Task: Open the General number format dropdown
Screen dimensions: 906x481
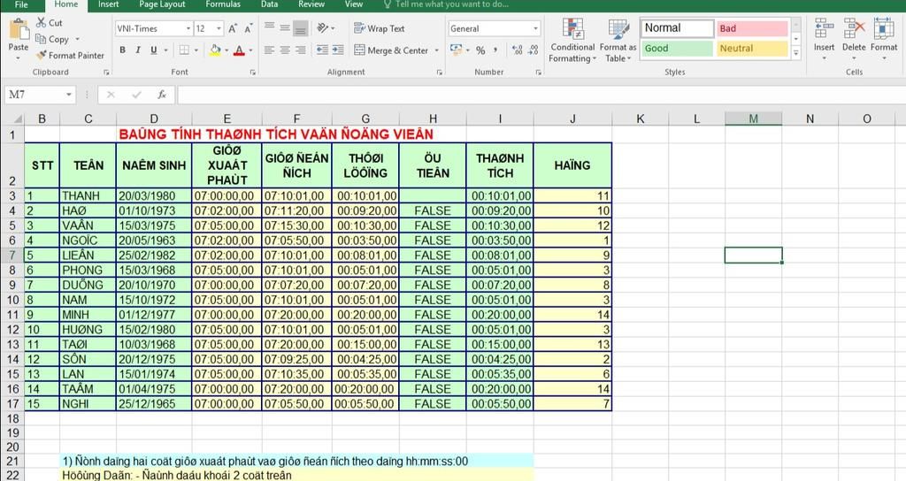Action: [535, 28]
